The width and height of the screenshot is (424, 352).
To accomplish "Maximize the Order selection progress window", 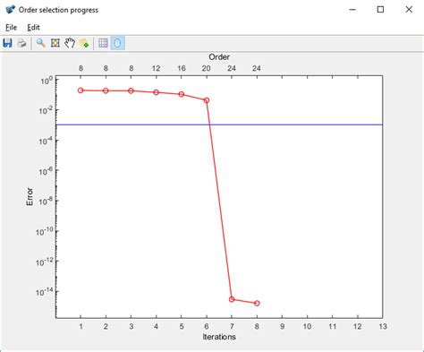I will [x=380, y=10].
